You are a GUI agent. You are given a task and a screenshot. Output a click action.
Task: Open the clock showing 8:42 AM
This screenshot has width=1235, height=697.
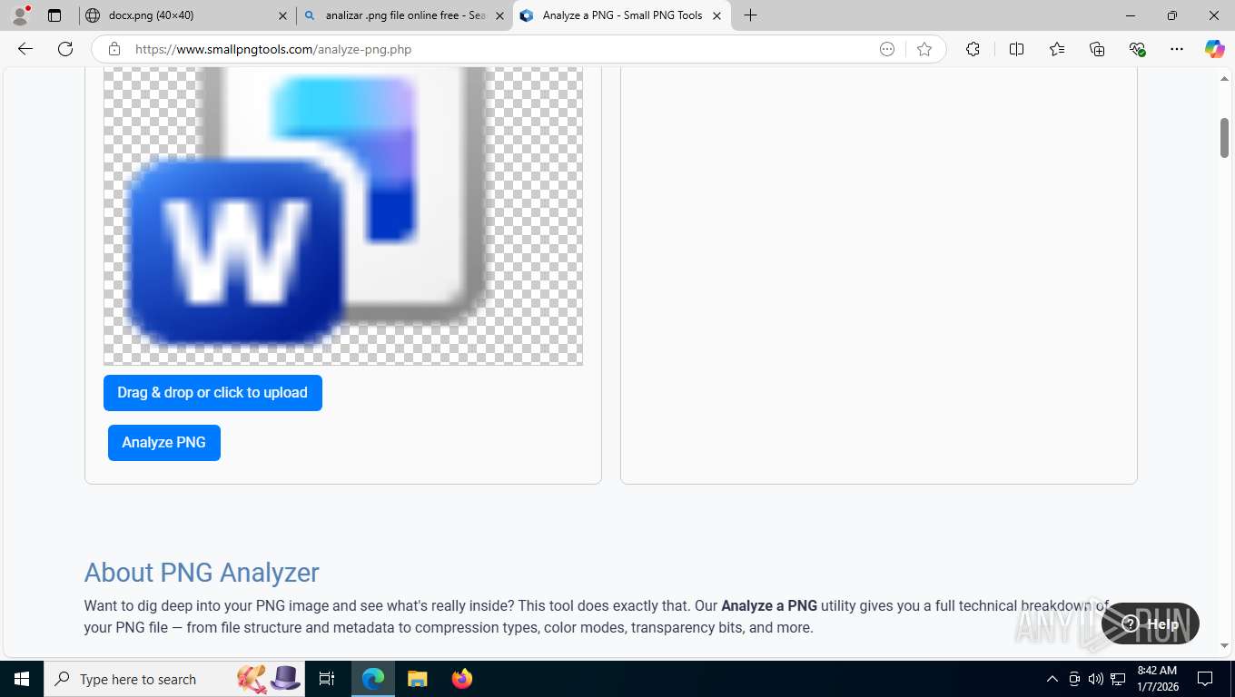(x=1157, y=679)
